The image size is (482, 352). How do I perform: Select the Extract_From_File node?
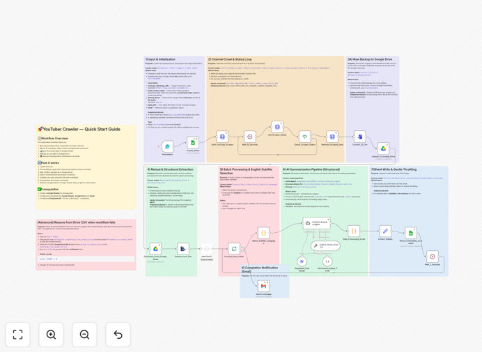(183, 249)
